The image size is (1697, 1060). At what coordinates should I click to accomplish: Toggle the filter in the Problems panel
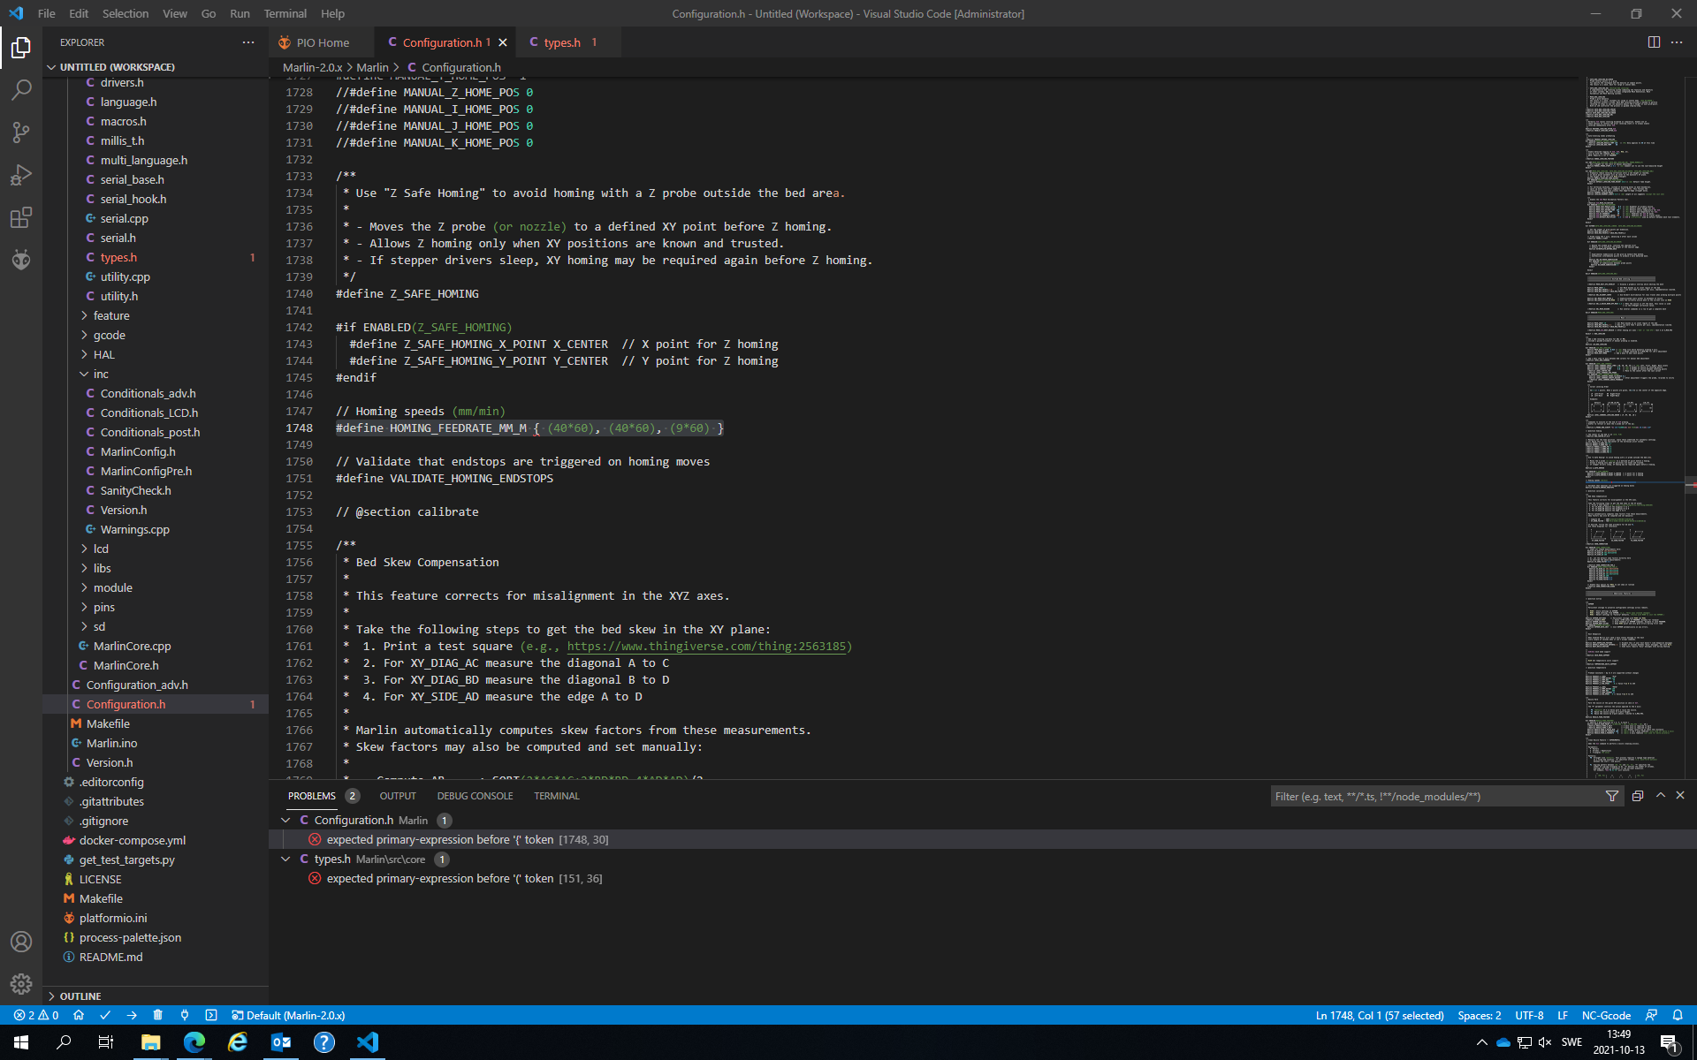1611,796
